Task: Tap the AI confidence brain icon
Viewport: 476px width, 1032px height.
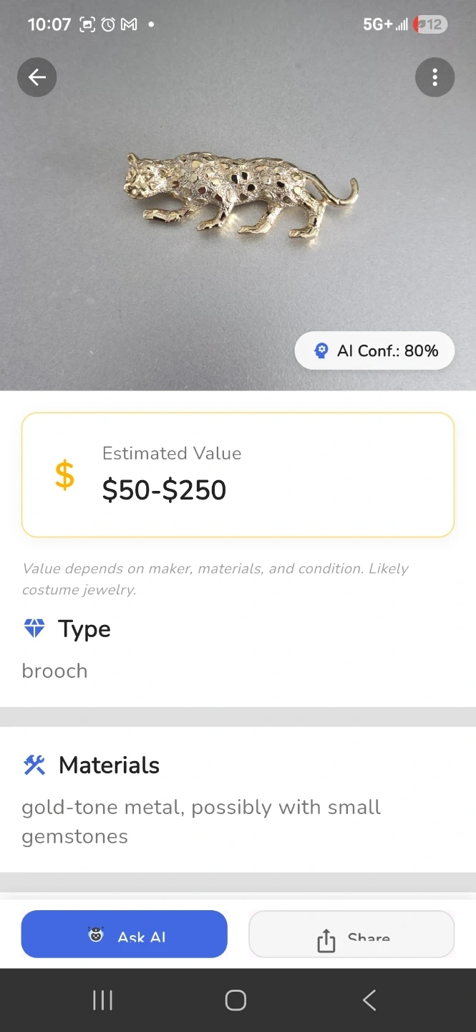Action: click(x=321, y=351)
